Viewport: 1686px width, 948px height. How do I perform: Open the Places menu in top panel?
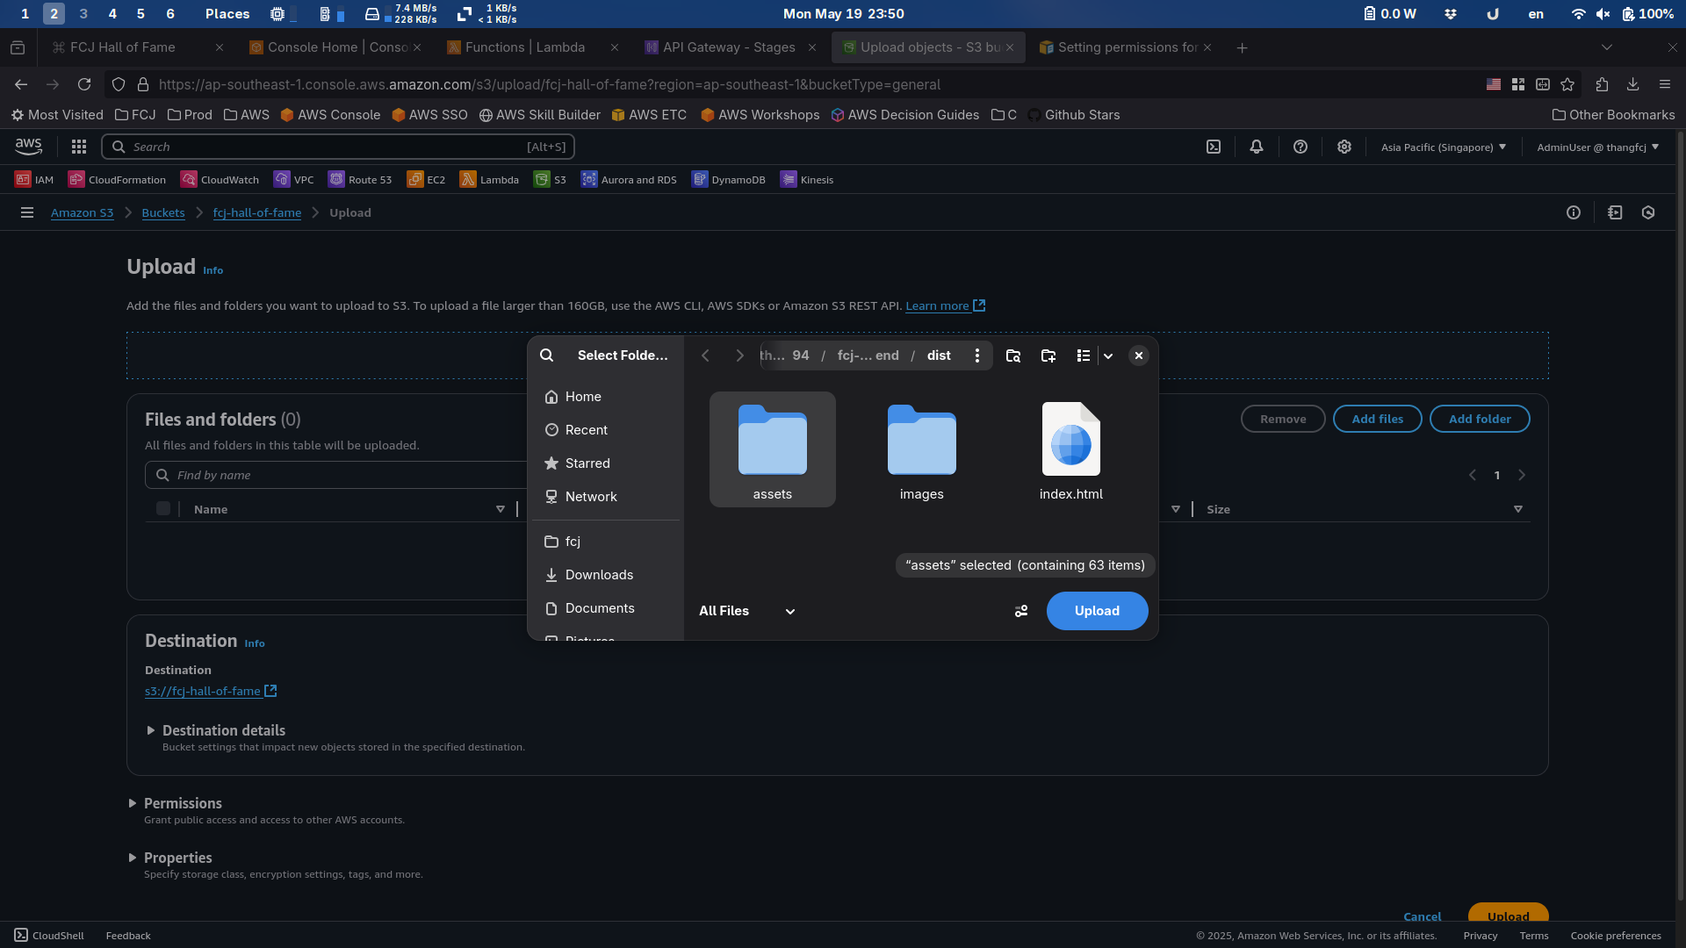pyautogui.click(x=227, y=13)
